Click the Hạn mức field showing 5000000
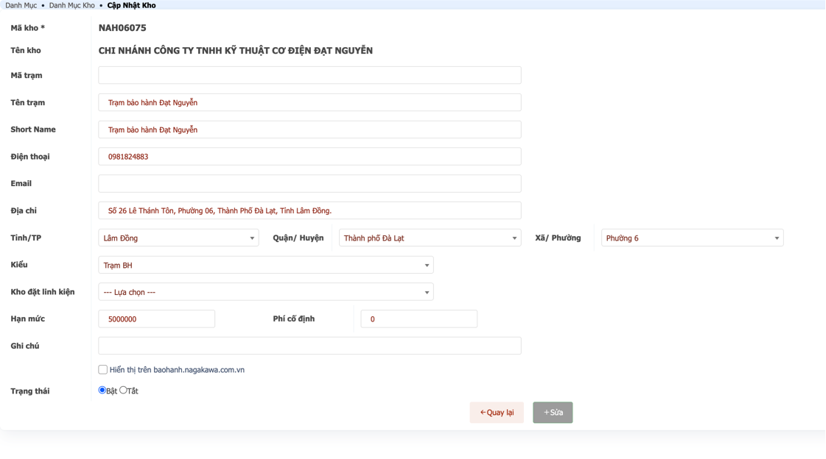This screenshot has width=826, height=459. point(156,319)
